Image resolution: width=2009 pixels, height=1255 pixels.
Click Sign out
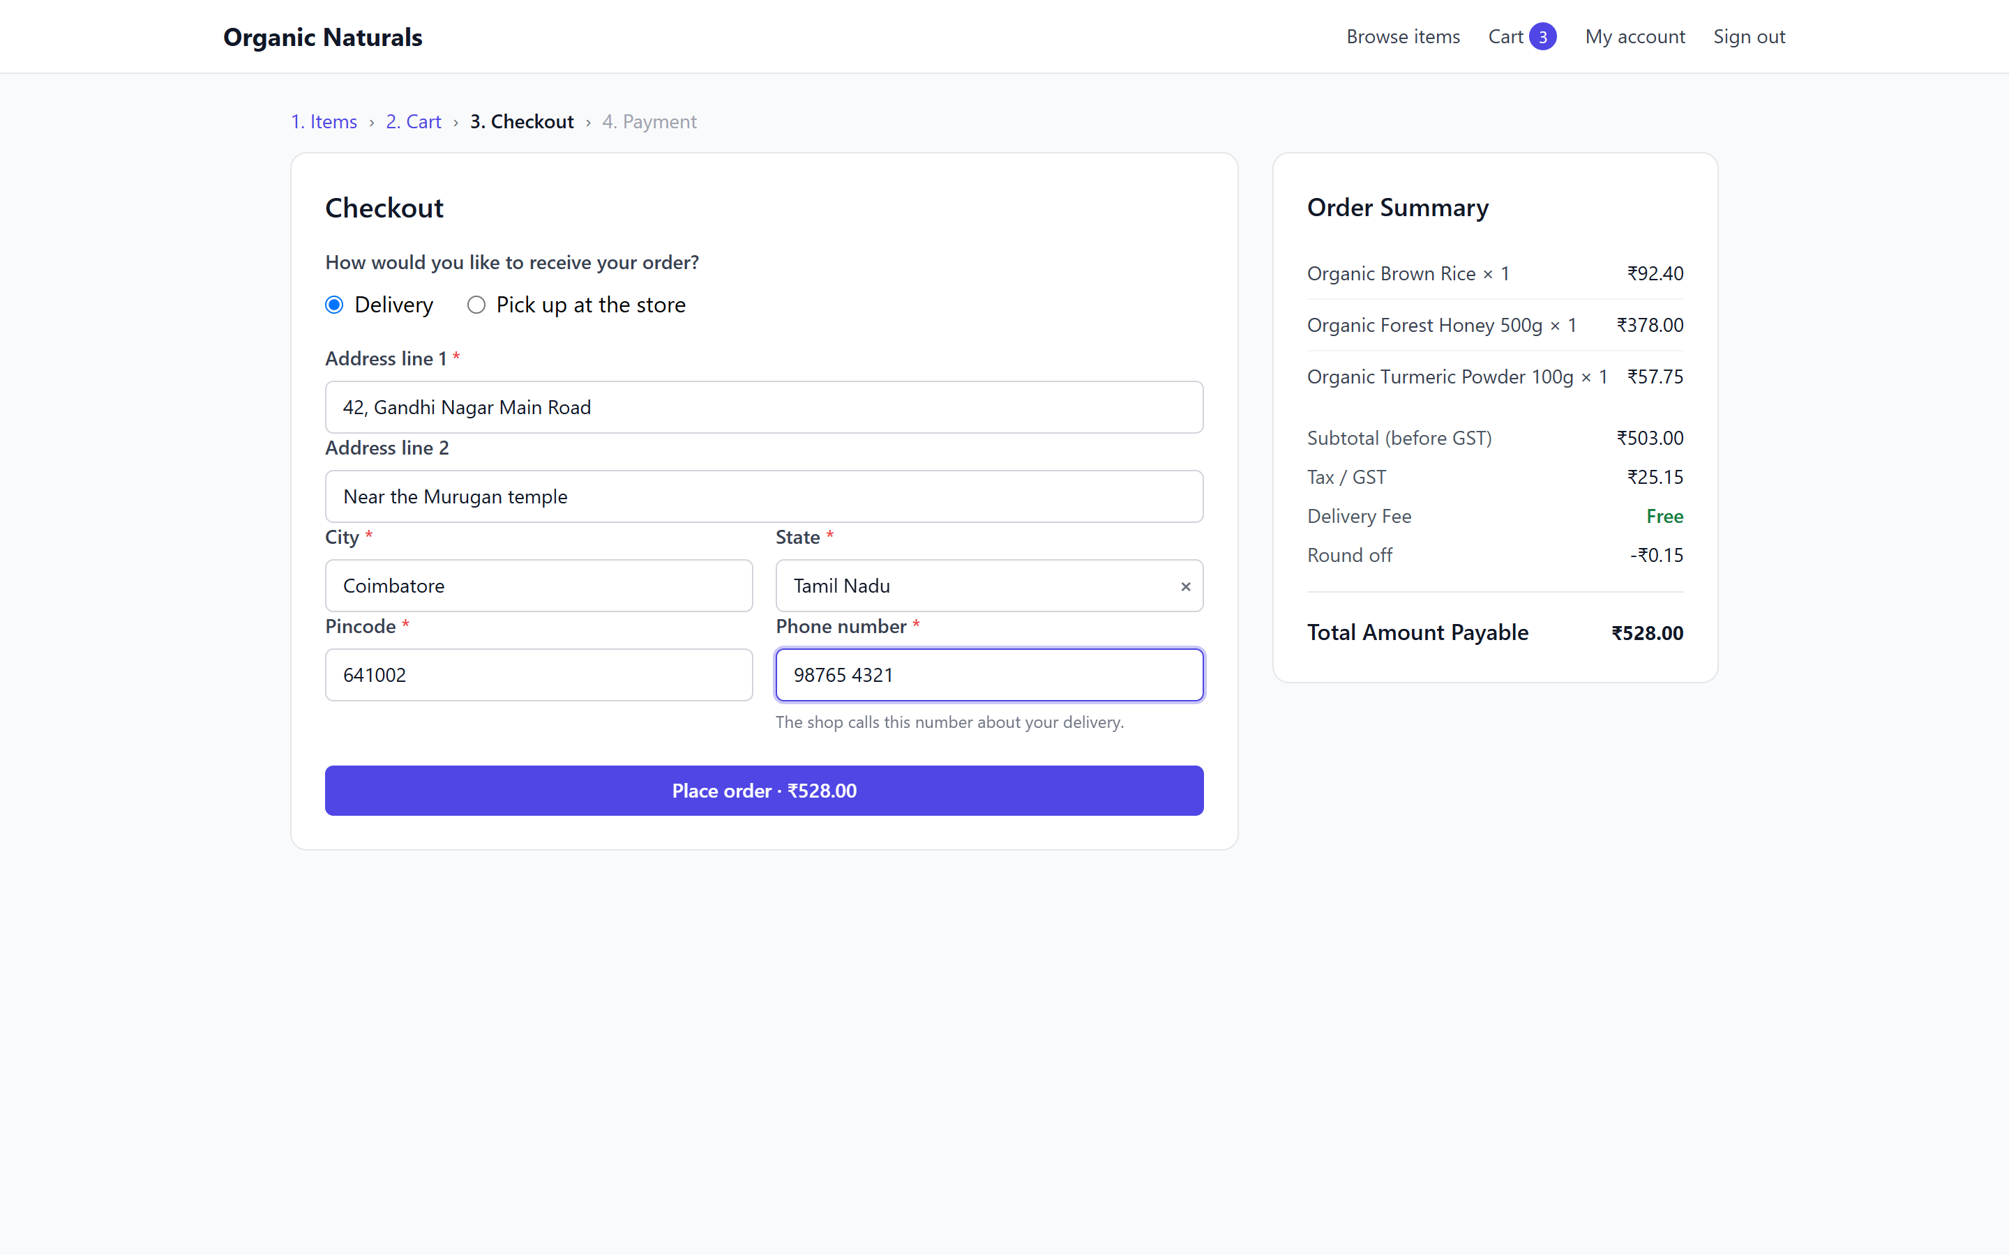[x=1750, y=36]
